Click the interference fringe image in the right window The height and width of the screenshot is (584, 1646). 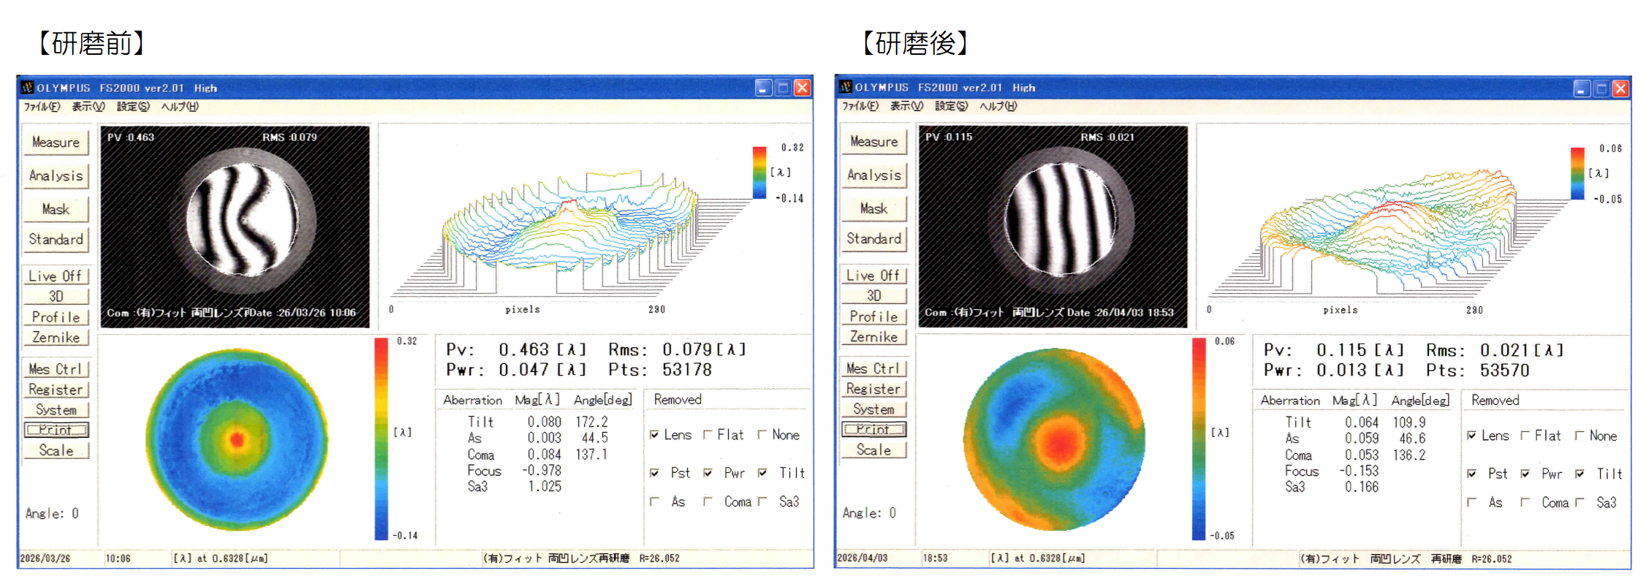(1053, 226)
